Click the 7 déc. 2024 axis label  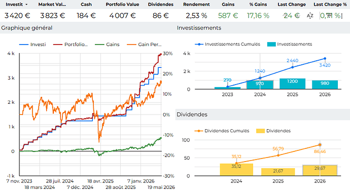80,187
